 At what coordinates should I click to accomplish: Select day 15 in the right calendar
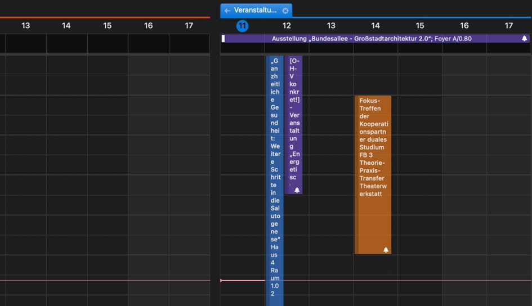coord(419,26)
